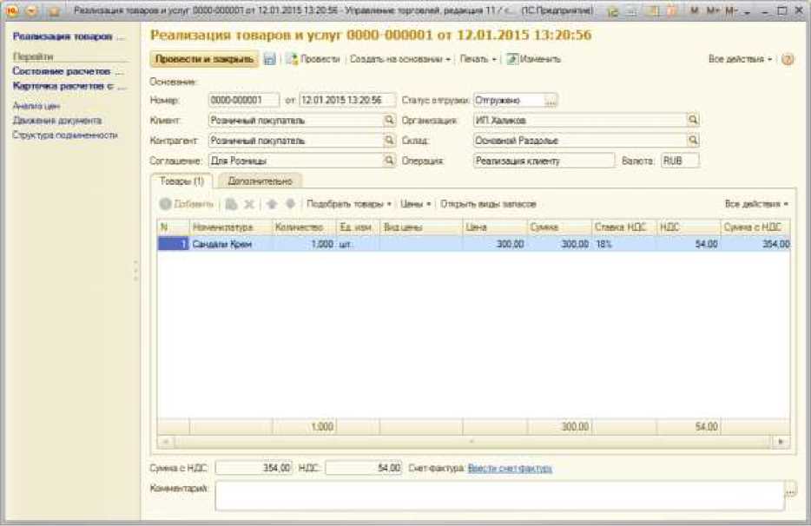This screenshot has width=811, height=526.
Task: Click into the Комментарий text field
Action: 498,496
